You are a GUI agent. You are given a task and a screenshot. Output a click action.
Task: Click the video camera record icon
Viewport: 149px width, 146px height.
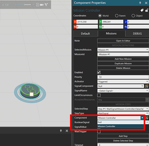(x=42, y=5)
